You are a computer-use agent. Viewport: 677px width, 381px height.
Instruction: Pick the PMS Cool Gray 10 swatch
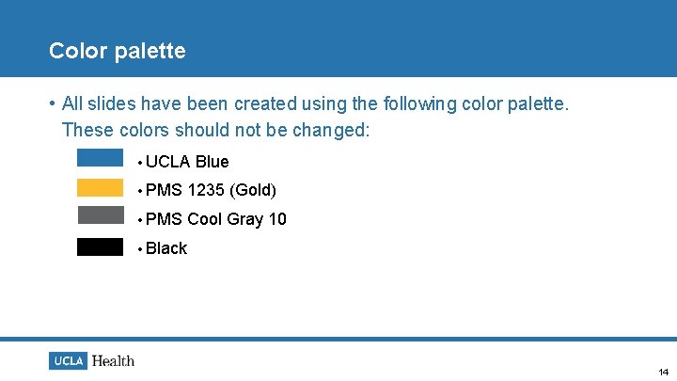pos(101,215)
